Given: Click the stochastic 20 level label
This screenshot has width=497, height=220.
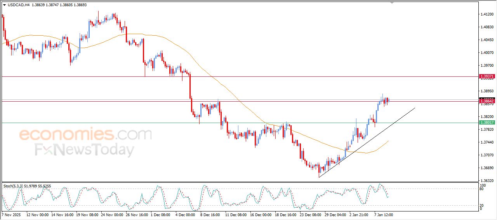Looking at the screenshot, I should pos(482,205).
